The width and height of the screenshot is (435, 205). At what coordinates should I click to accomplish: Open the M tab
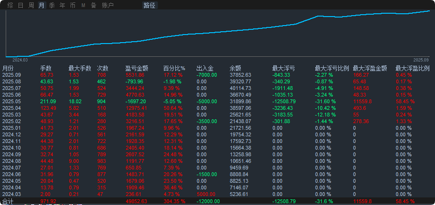click(83, 5)
